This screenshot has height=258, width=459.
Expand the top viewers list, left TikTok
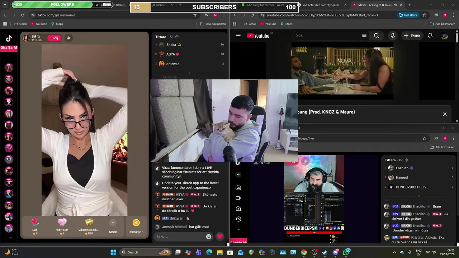[x=189, y=73]
